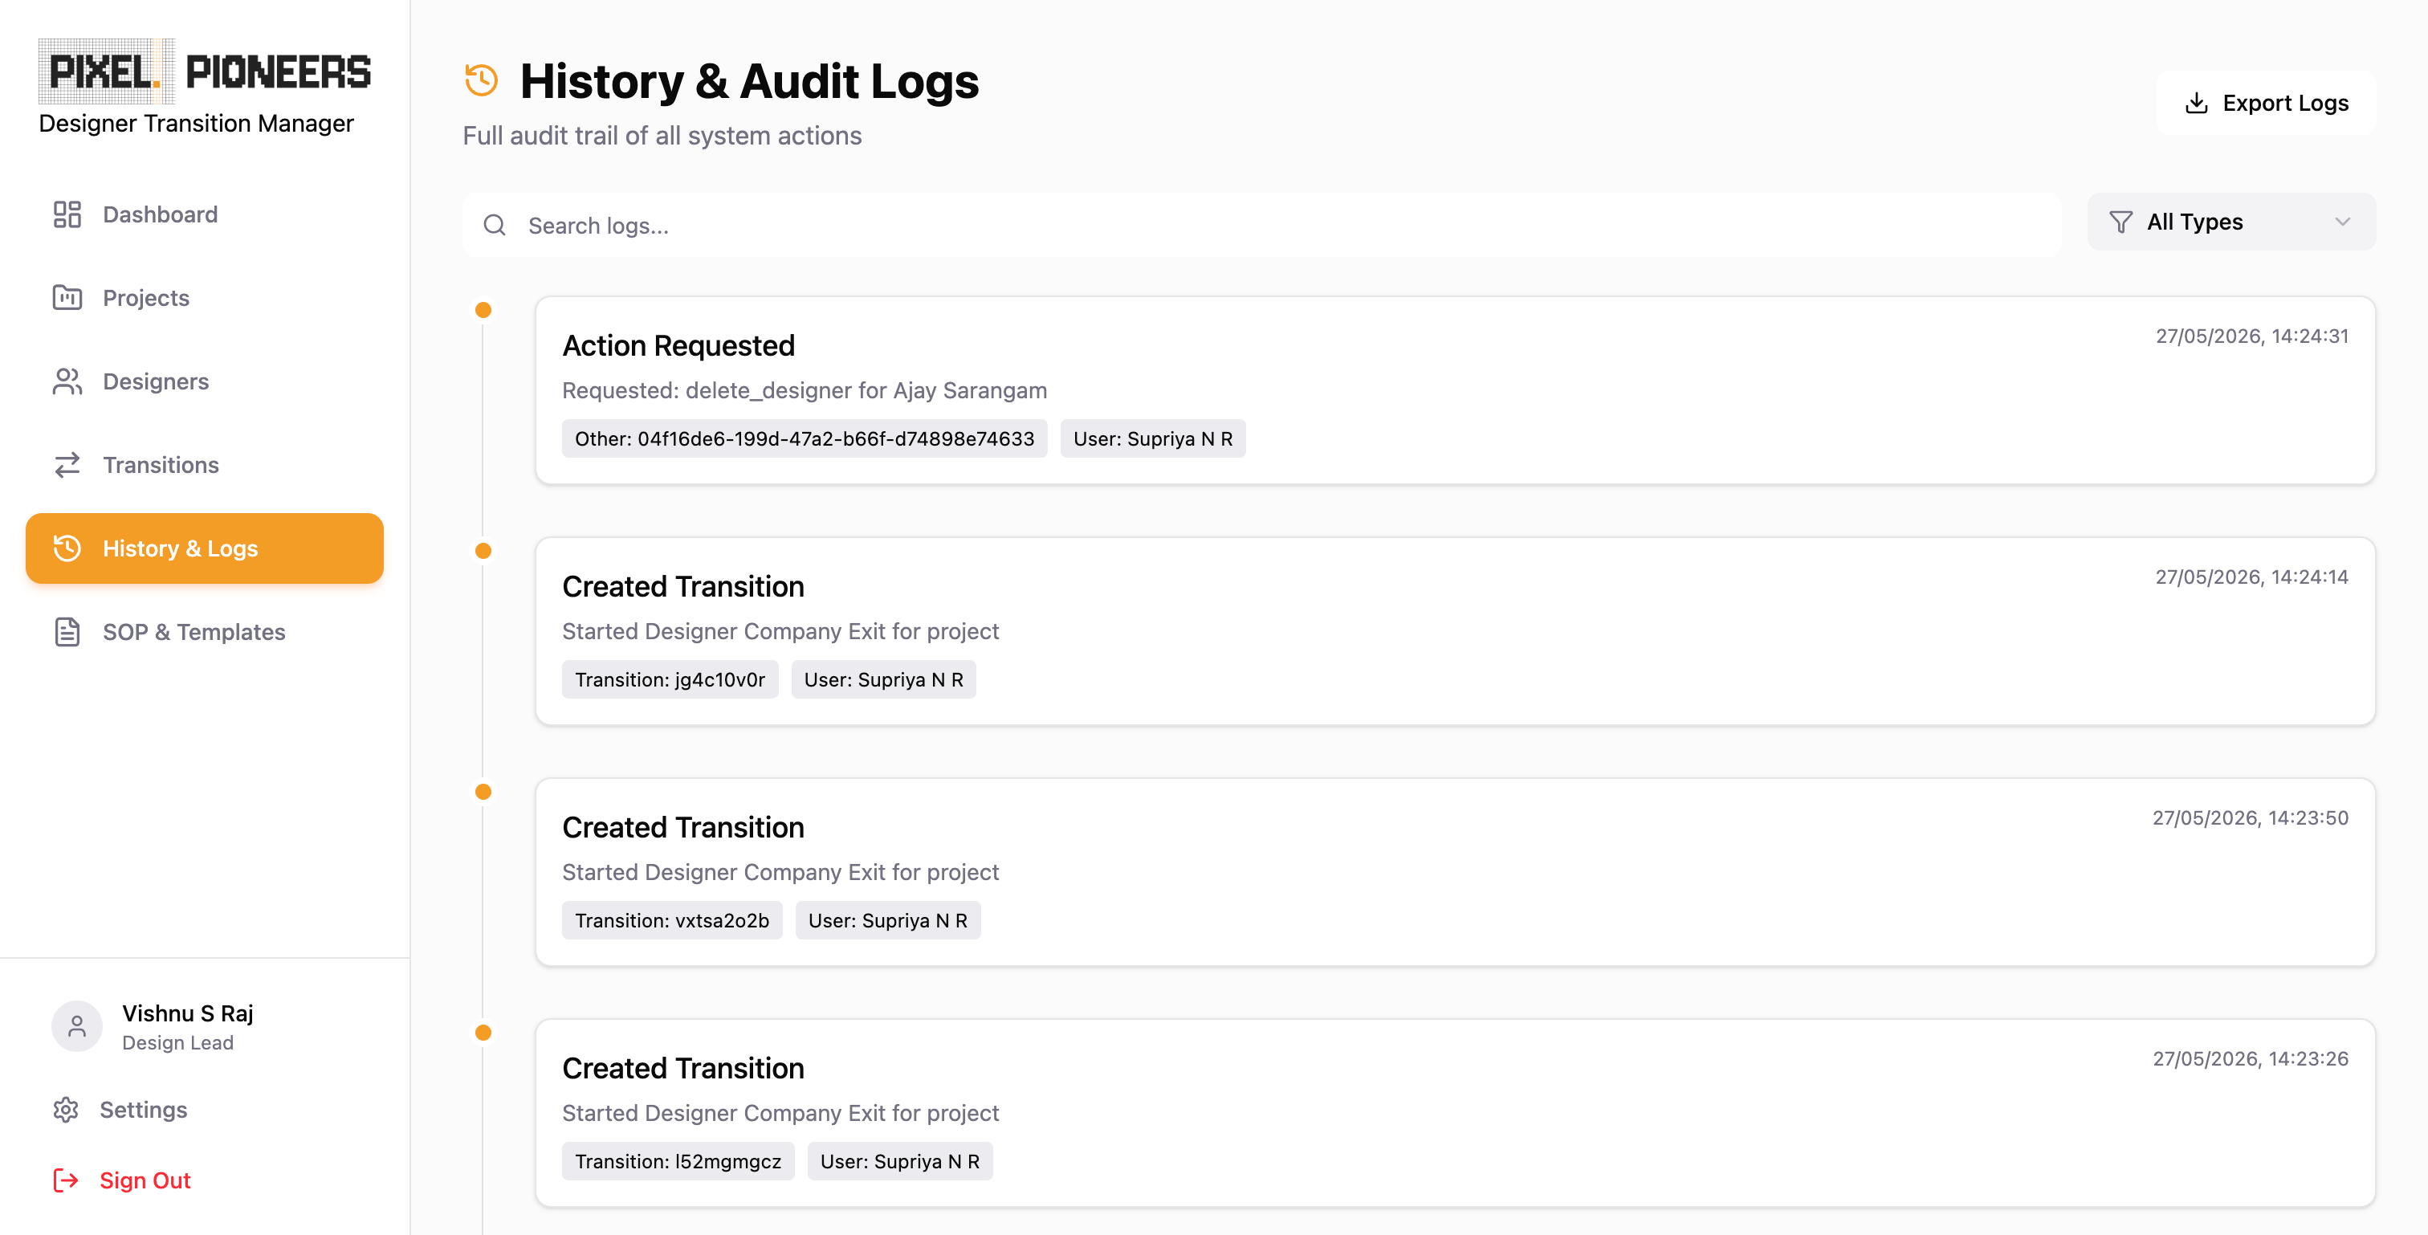
Task: Click the user avatar icon for Vishnu S Raj
Action: click(x=77, y=1025)
